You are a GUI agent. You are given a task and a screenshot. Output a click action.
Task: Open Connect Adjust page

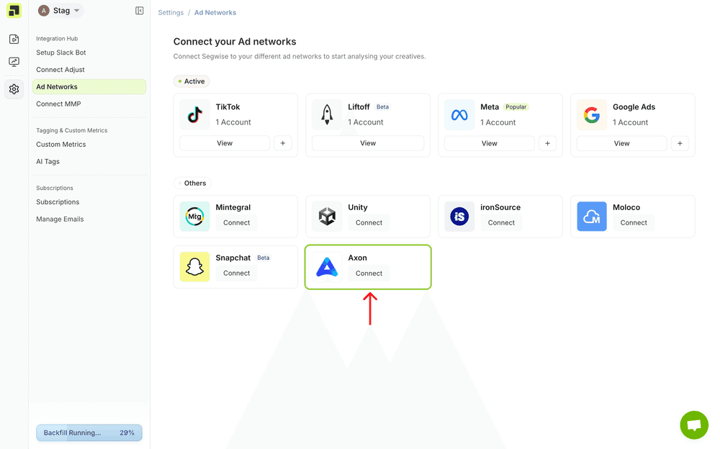pos(60,70)
